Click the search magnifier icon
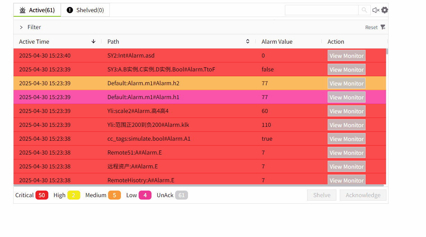426x237 pixels. point(364,10)
